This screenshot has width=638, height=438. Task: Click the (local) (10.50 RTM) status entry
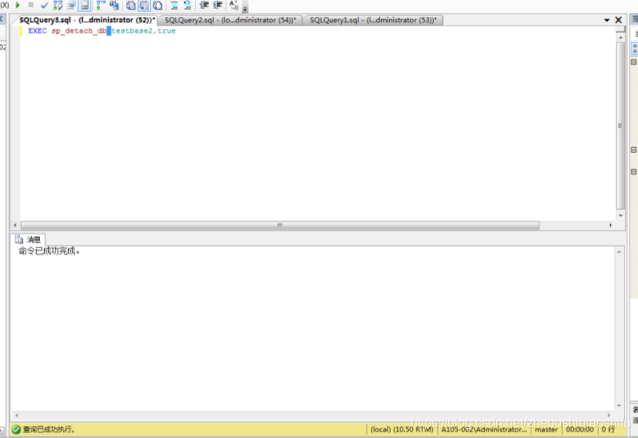[402, 429]
